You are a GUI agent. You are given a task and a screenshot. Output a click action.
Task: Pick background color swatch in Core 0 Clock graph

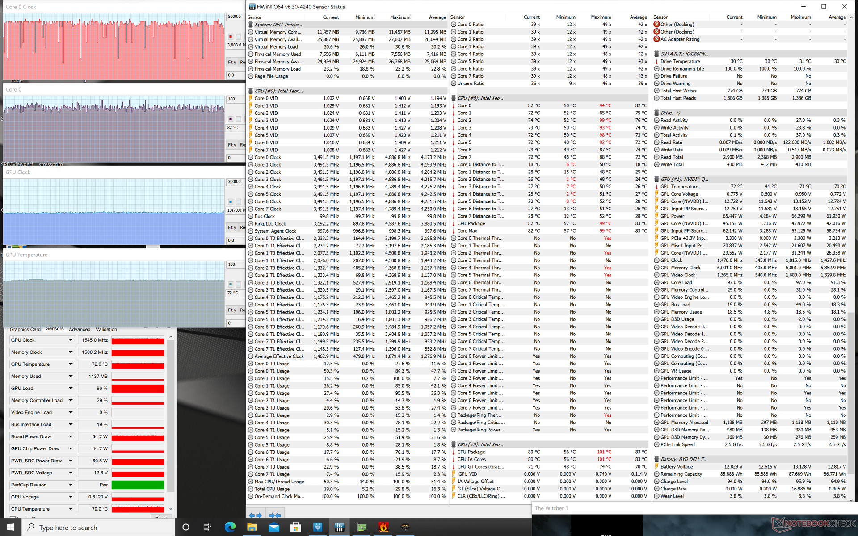point(239,37)
